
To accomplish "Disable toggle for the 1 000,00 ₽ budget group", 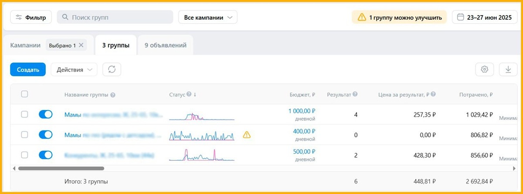I will click(45, 114).
